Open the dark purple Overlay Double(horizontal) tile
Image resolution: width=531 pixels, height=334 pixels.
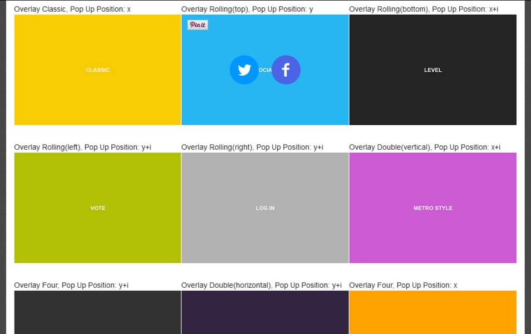point(265,312)
